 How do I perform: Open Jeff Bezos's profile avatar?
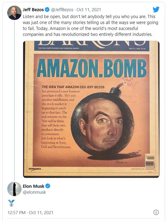pyautogui.click(x=14, y=13)
